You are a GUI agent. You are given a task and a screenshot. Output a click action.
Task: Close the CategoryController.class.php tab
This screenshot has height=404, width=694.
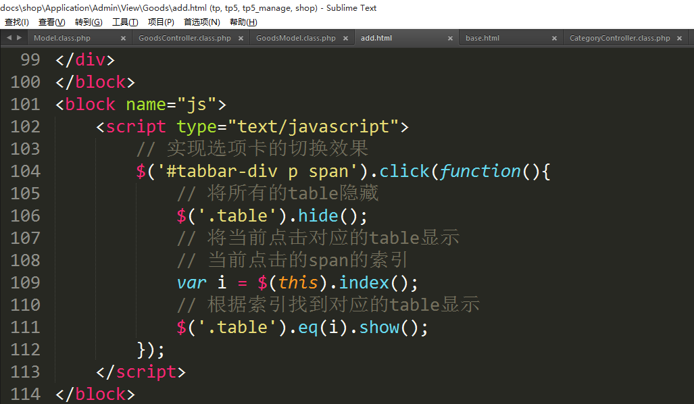click(679, 39)
